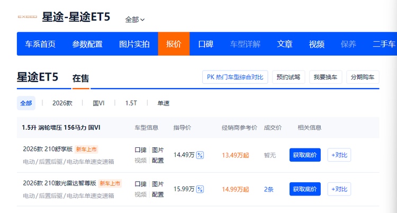This screenshot has height=213, width=397.
Task: Select the 口碑 navigation tab
Action: [x=205, y=44]
